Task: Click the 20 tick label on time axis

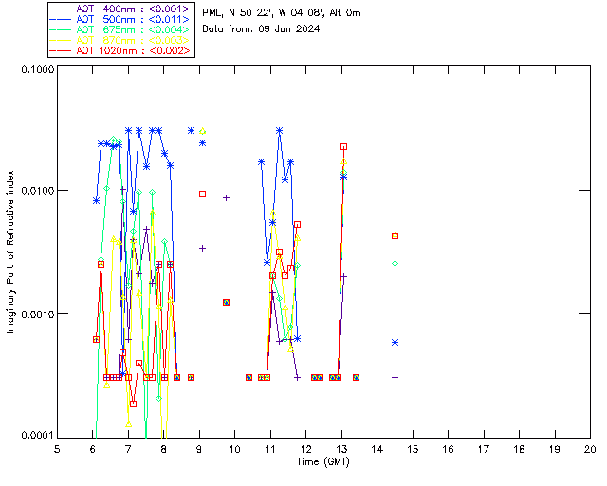Action: tap(589, 448)
